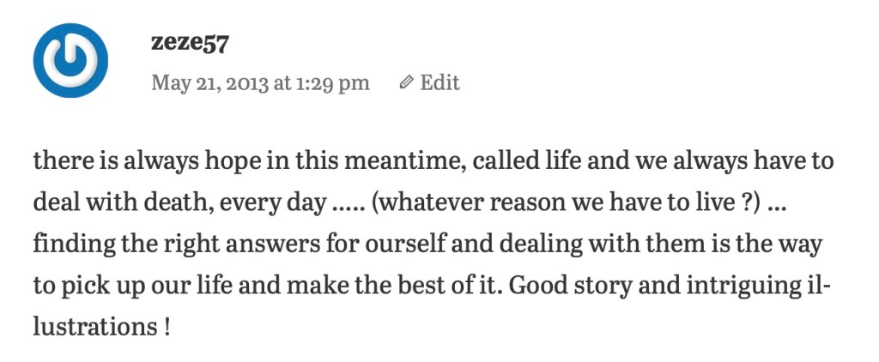Click the blue power-symbol avatar
This screenshot has width=879, height=362.
70,62
